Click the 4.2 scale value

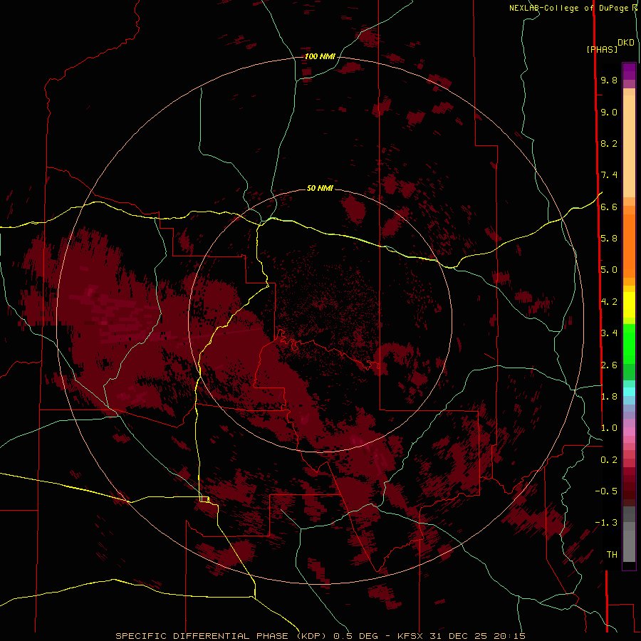pos(609,302)
